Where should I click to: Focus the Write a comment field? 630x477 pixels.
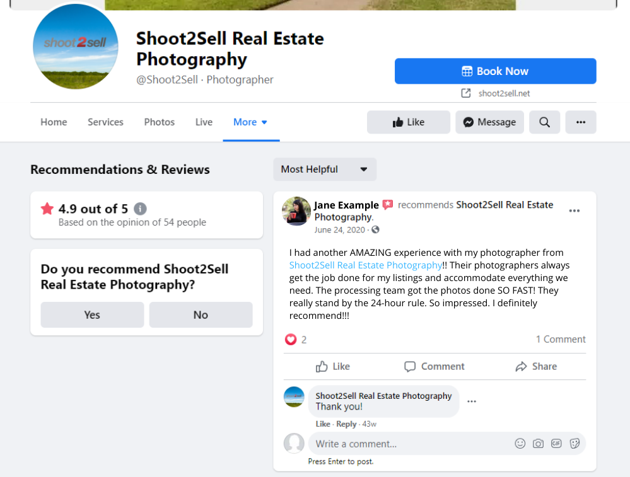410,444
